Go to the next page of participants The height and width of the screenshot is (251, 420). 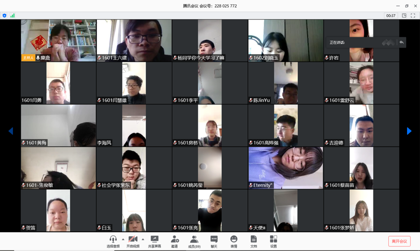point(409,131)
